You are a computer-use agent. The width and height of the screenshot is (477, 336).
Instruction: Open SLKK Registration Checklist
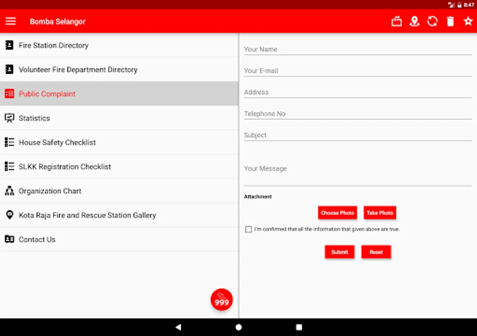(x=119, y=167)
